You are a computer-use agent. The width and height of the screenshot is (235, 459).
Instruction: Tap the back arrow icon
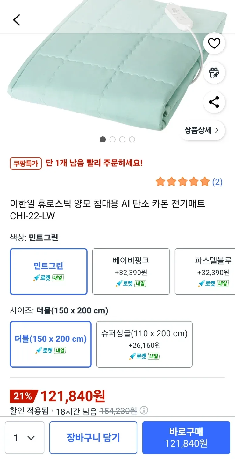pos(17,20)
